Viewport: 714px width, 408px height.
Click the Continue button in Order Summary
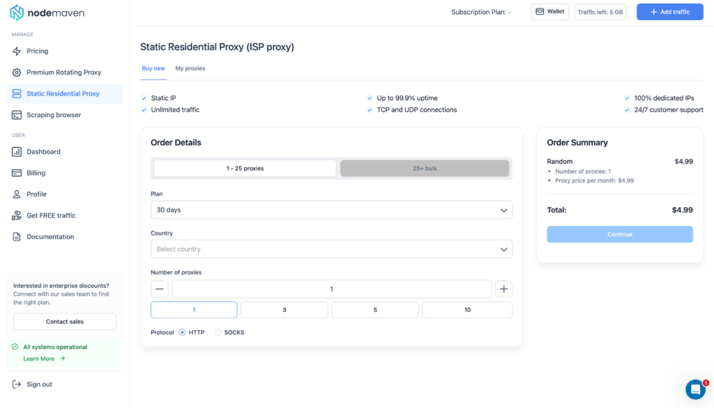pyautogui.click(x=620, y=234)
